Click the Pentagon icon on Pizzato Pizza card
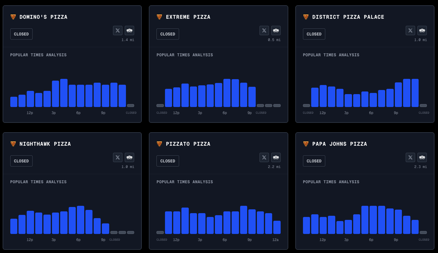Image resolution: width=438 pixels, height=253 pixels. [276, 157]
